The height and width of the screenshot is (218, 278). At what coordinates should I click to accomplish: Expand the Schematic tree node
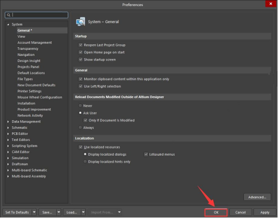point(8,128)
